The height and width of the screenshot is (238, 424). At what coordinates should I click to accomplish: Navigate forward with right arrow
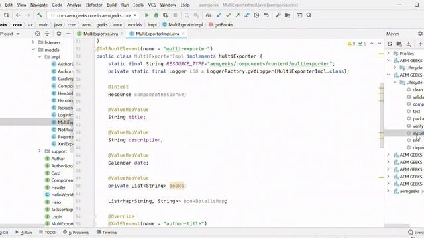[x=28, y=15]
